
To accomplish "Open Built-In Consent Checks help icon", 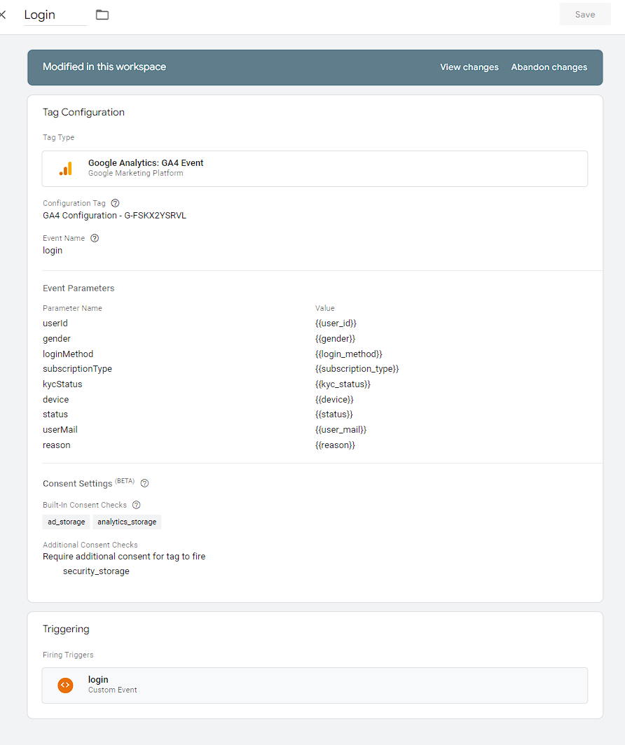I will (136, 505).
